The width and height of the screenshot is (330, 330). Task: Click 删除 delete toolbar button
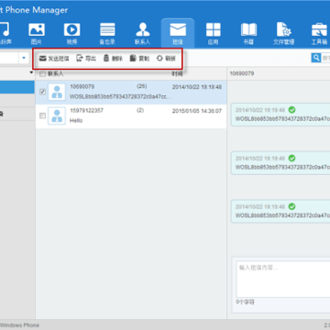(113, 59)
